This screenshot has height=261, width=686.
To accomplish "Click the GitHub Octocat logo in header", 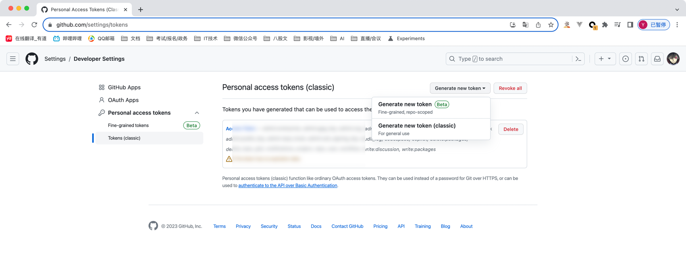I will point(32,59).
